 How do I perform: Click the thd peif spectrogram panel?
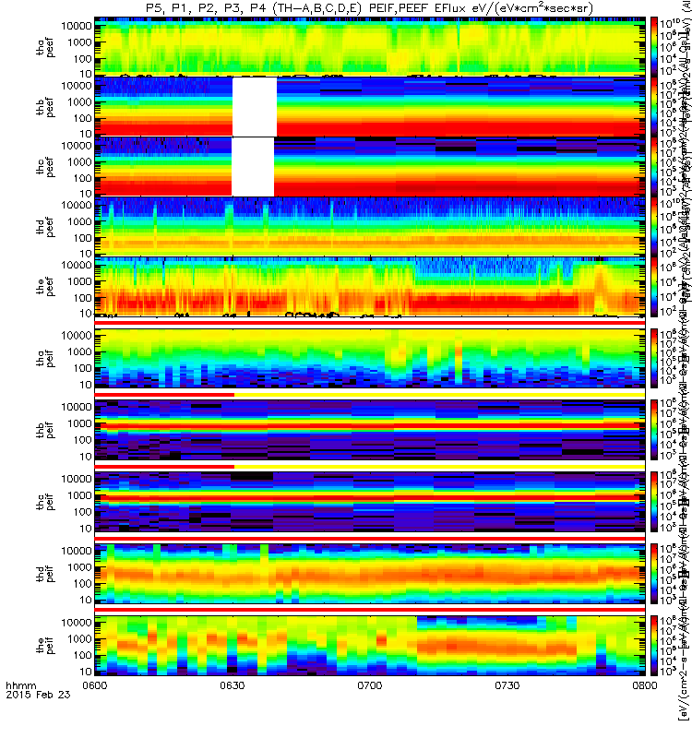point(370,573)
